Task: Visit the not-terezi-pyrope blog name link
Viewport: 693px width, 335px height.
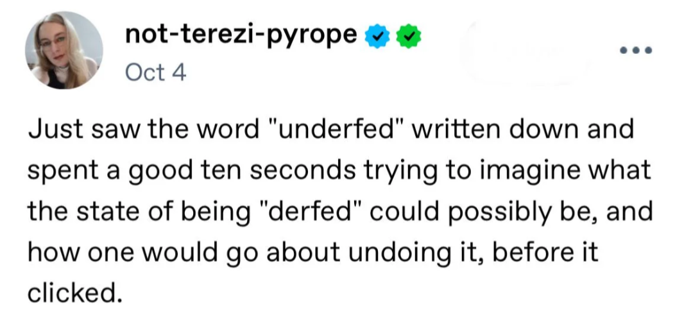Action: [x=241, y=35]
